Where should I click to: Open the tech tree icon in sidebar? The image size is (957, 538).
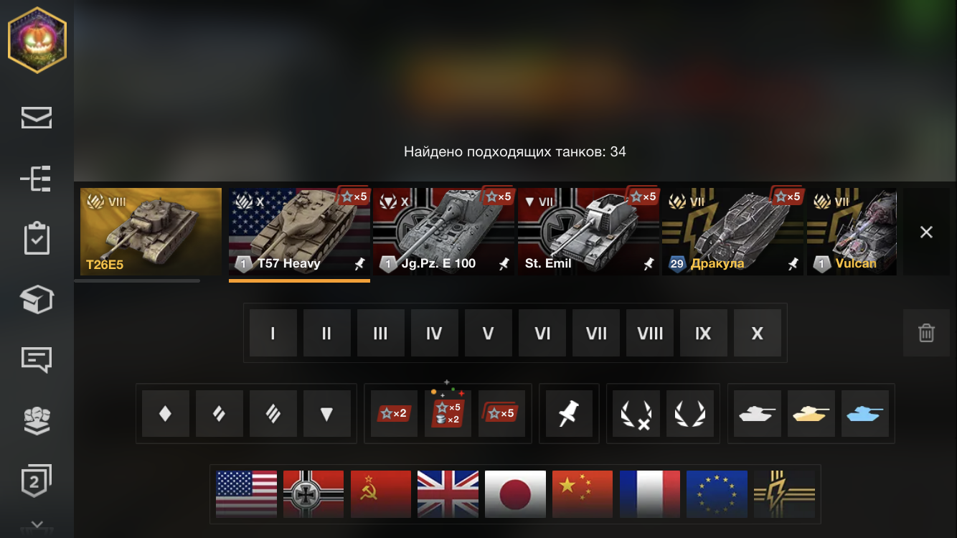[37, 179]
